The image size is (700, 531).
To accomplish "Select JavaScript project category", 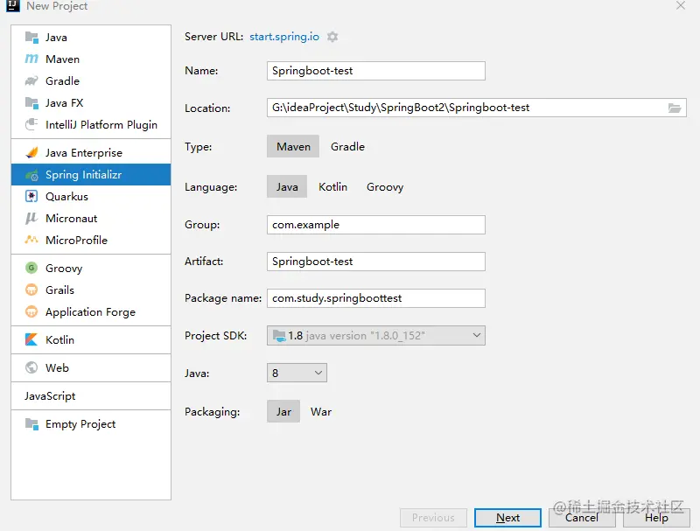I will 91,395.
